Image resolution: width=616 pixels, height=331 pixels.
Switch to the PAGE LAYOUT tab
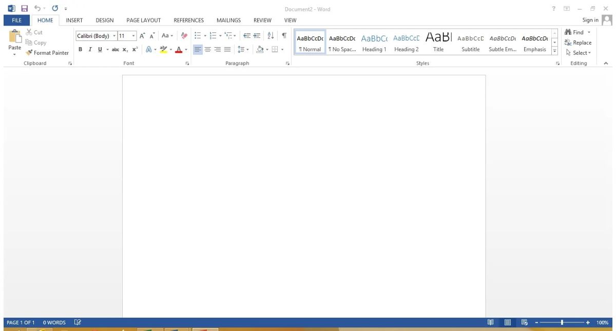tap(144, 20)
